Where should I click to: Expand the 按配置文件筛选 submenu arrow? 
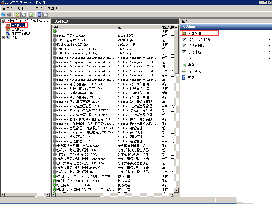pyautogui.click(x=269, y=40)
